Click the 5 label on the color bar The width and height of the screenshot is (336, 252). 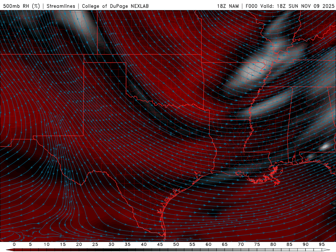pyautogui.click(x=30, y=244)
